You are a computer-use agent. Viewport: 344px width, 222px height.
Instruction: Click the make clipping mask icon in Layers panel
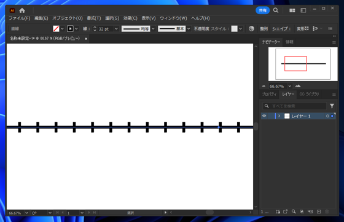click(302, 212)
